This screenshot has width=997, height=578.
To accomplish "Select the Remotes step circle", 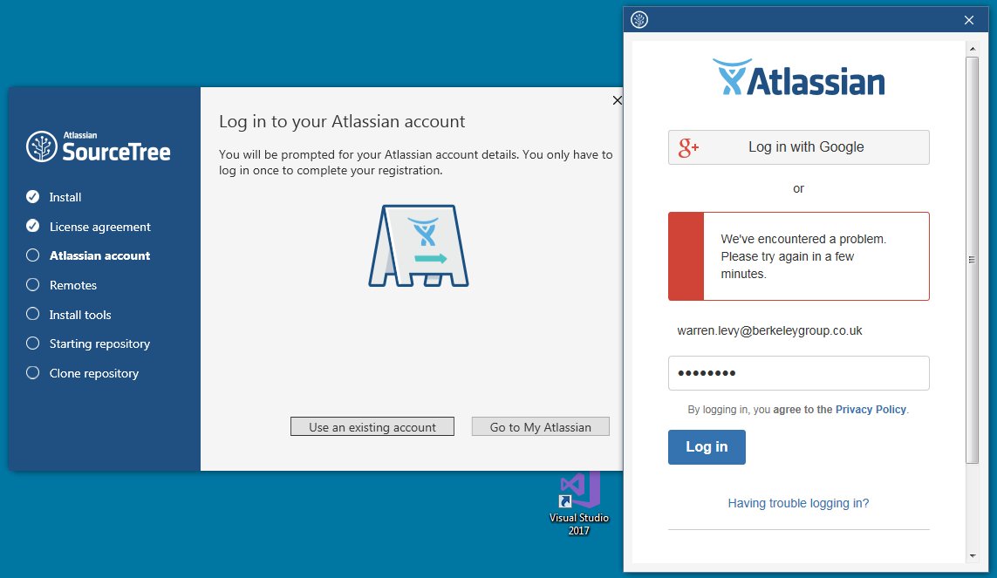I will tap(32, 284).
